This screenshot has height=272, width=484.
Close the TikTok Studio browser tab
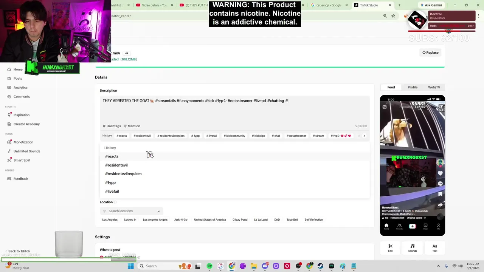coord(390,5)
